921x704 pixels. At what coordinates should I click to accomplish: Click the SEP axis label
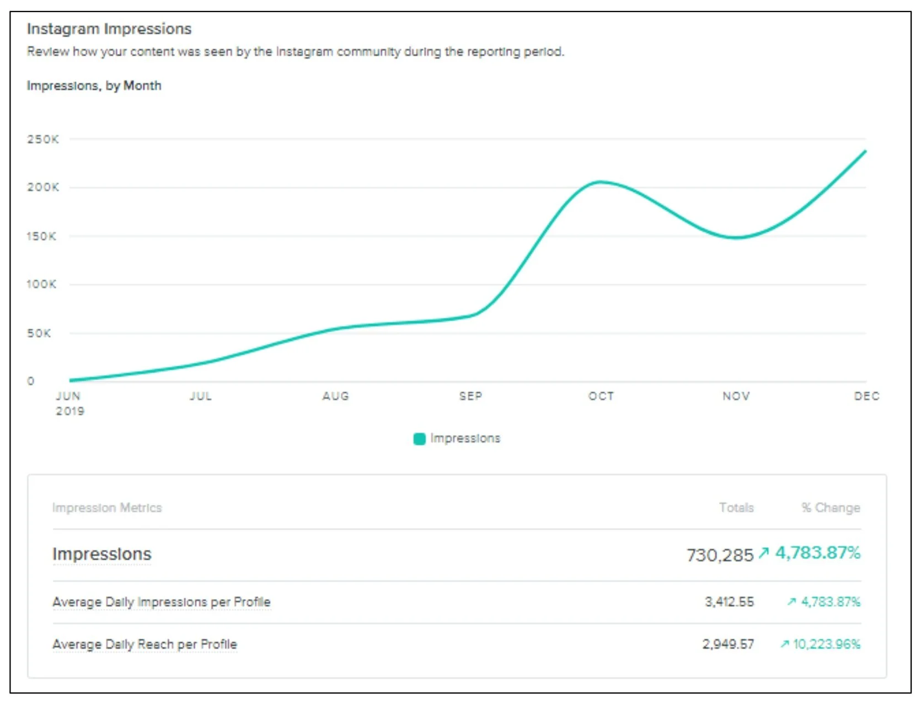click(x=471, y=396)
